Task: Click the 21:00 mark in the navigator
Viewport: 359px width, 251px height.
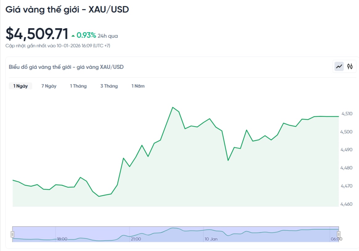Action: coord(136,239)
